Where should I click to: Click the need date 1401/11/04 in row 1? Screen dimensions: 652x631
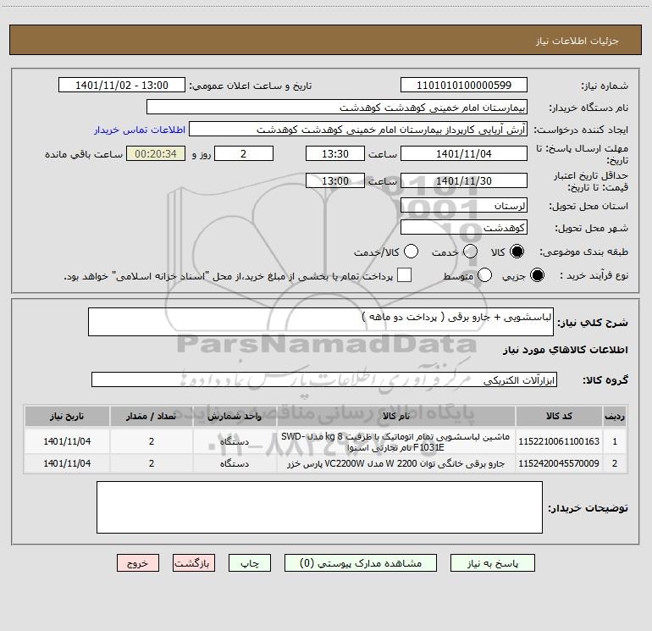(x=67, y=441)
